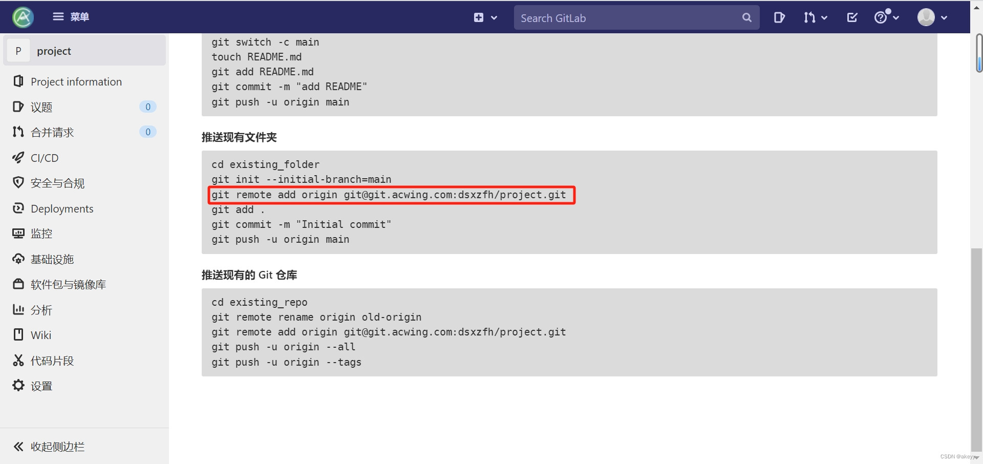Open the help question-mark dropdown
This screenshot has width=983, height=464.
886,17
